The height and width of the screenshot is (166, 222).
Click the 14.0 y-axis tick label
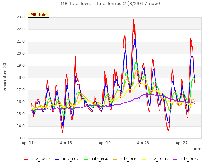click(x=21, y=126)
